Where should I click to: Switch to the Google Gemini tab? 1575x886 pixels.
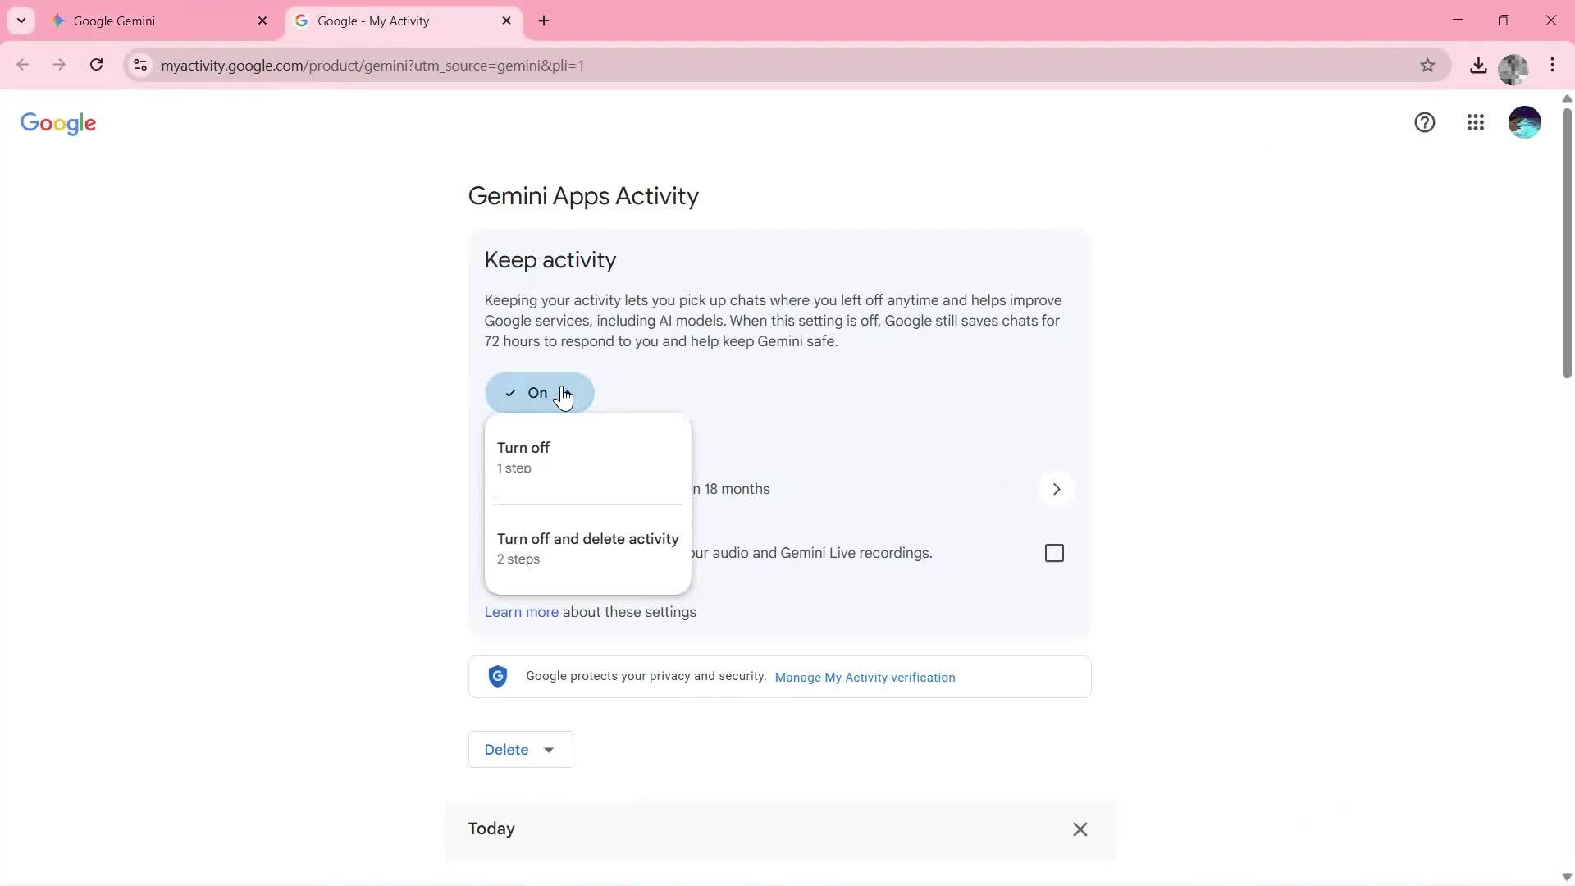(x=148, y=21)
